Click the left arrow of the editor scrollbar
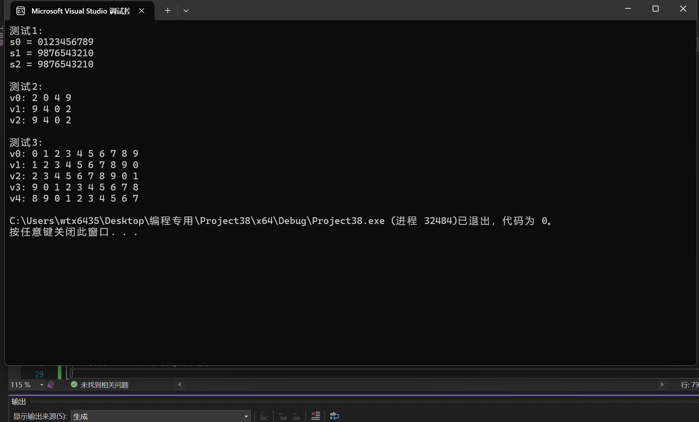Screen dimensions: 699x422 pyautogui.click(x=179, y=384)
